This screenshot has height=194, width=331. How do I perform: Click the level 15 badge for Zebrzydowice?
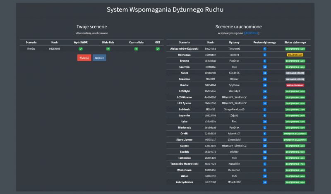pyautogui.click(x=264, y=182)
